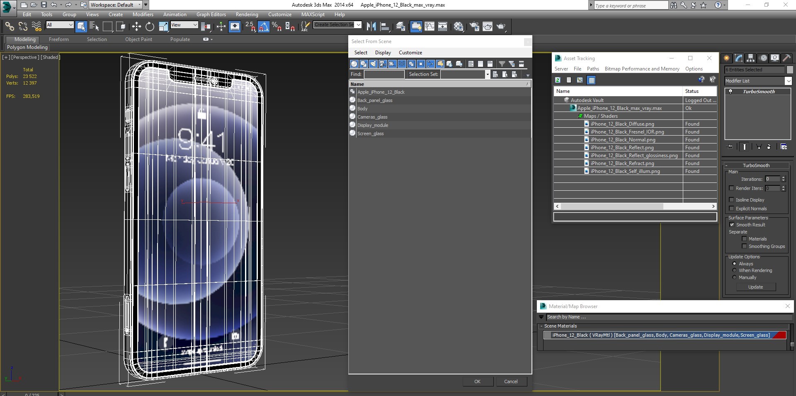The height and width of the screenshot is (396, 796).
Task: Check the Separate by Materials checkbox
Action: tap(744, 239)
